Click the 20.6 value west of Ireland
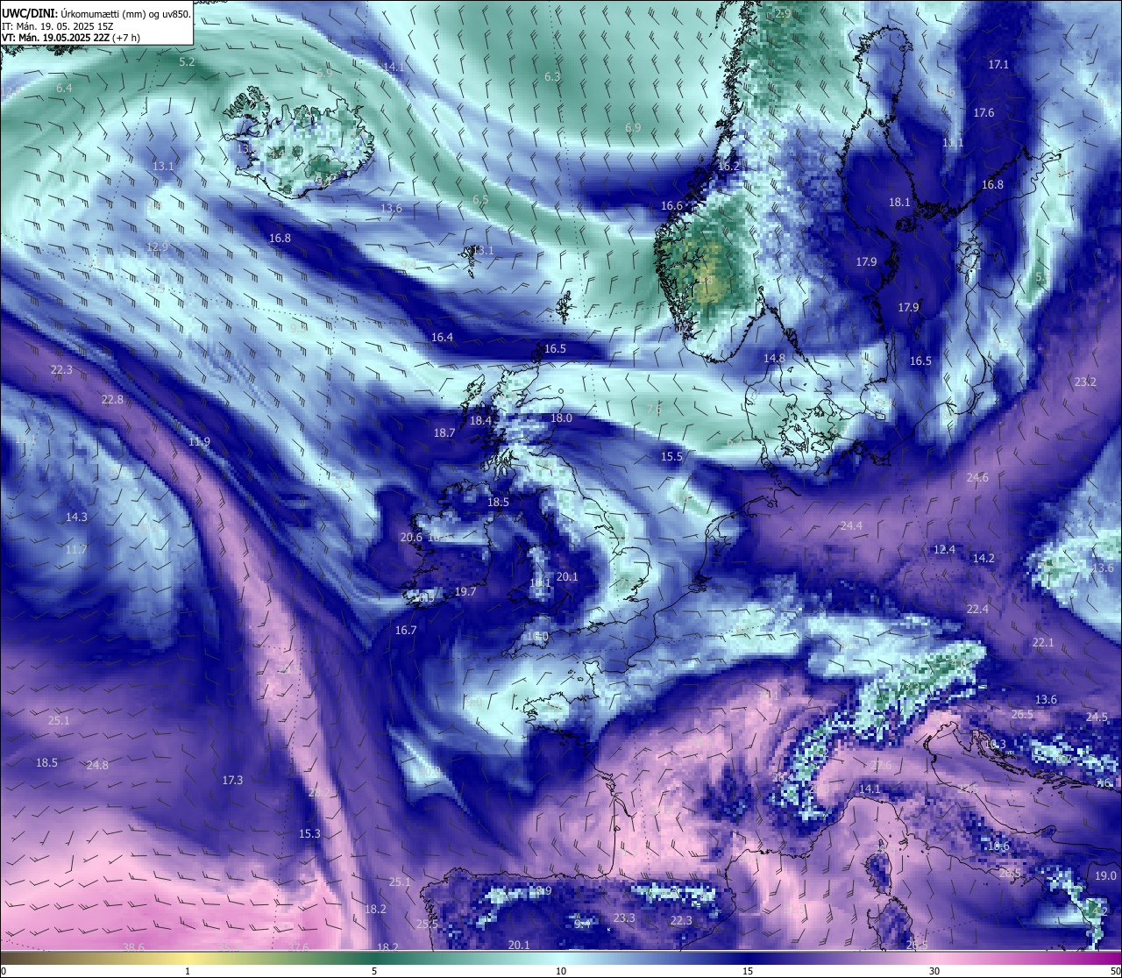The width and height of the screenshot is (1122, 978). (411, 537)
